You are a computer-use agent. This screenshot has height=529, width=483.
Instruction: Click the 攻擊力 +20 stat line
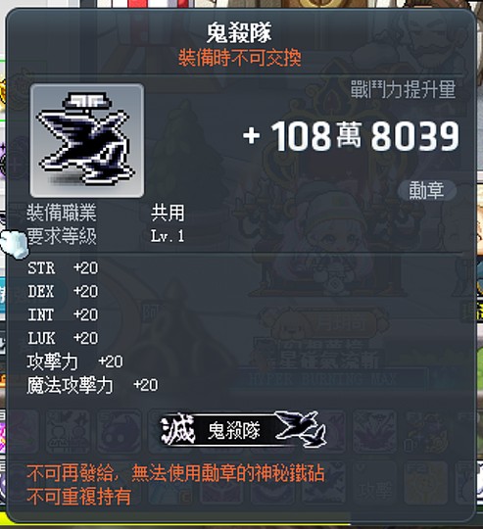click(x=74, y=361)
